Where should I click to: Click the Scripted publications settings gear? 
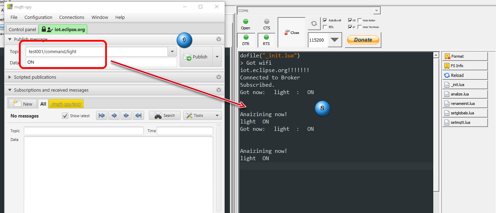click(x=219, y=77)
